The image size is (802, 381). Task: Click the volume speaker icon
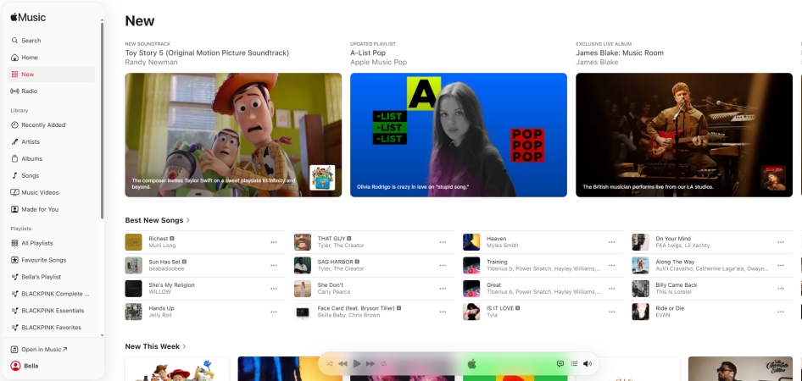click(x=588, y=363)
